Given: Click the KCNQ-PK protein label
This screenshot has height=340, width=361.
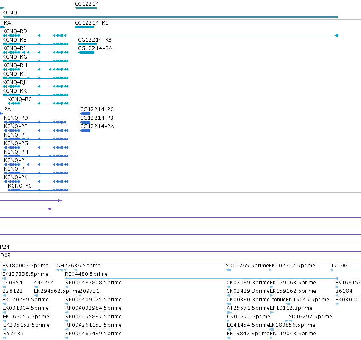Looking at the screenshot, I should click(x=16, y=177).
